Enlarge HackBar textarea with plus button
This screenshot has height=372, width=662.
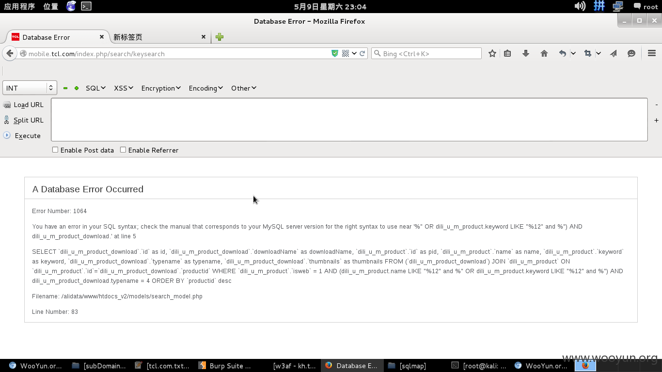(x=657, y=120)
